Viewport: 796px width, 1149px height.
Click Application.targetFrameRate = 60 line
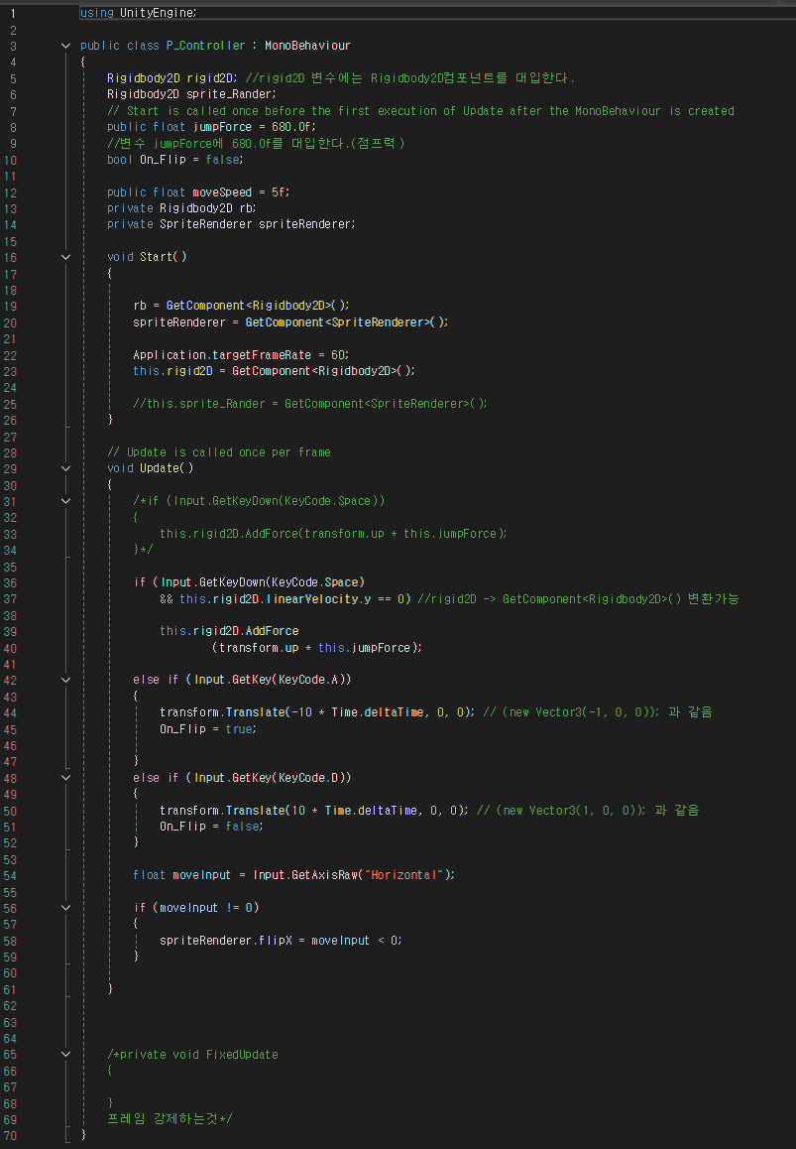click(242, 354)
